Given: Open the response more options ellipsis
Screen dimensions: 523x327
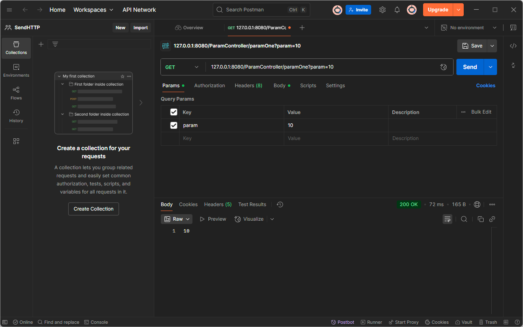Looking at the screenshot, I should click(492, 204).
